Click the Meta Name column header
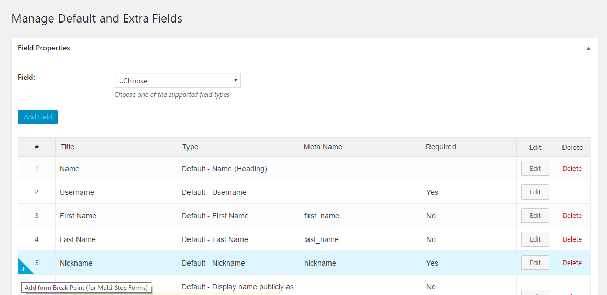This screenshot has width=607, height=295. (x=323, y=147)
